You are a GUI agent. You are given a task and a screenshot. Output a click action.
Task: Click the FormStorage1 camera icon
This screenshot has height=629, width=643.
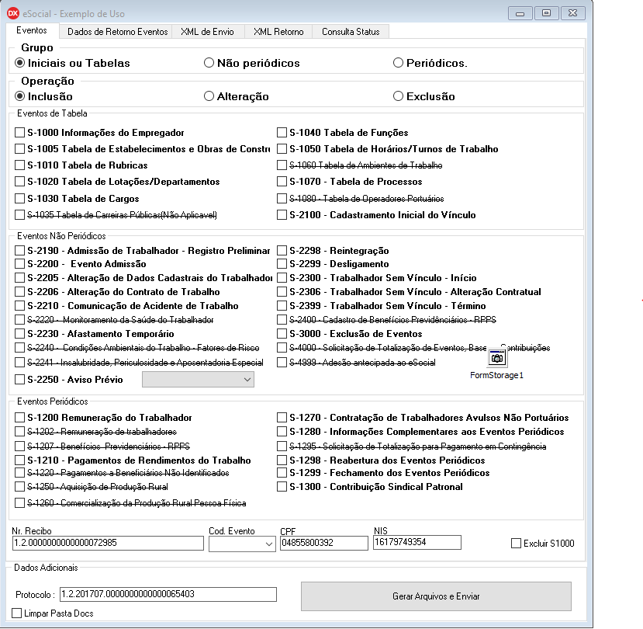496,359
